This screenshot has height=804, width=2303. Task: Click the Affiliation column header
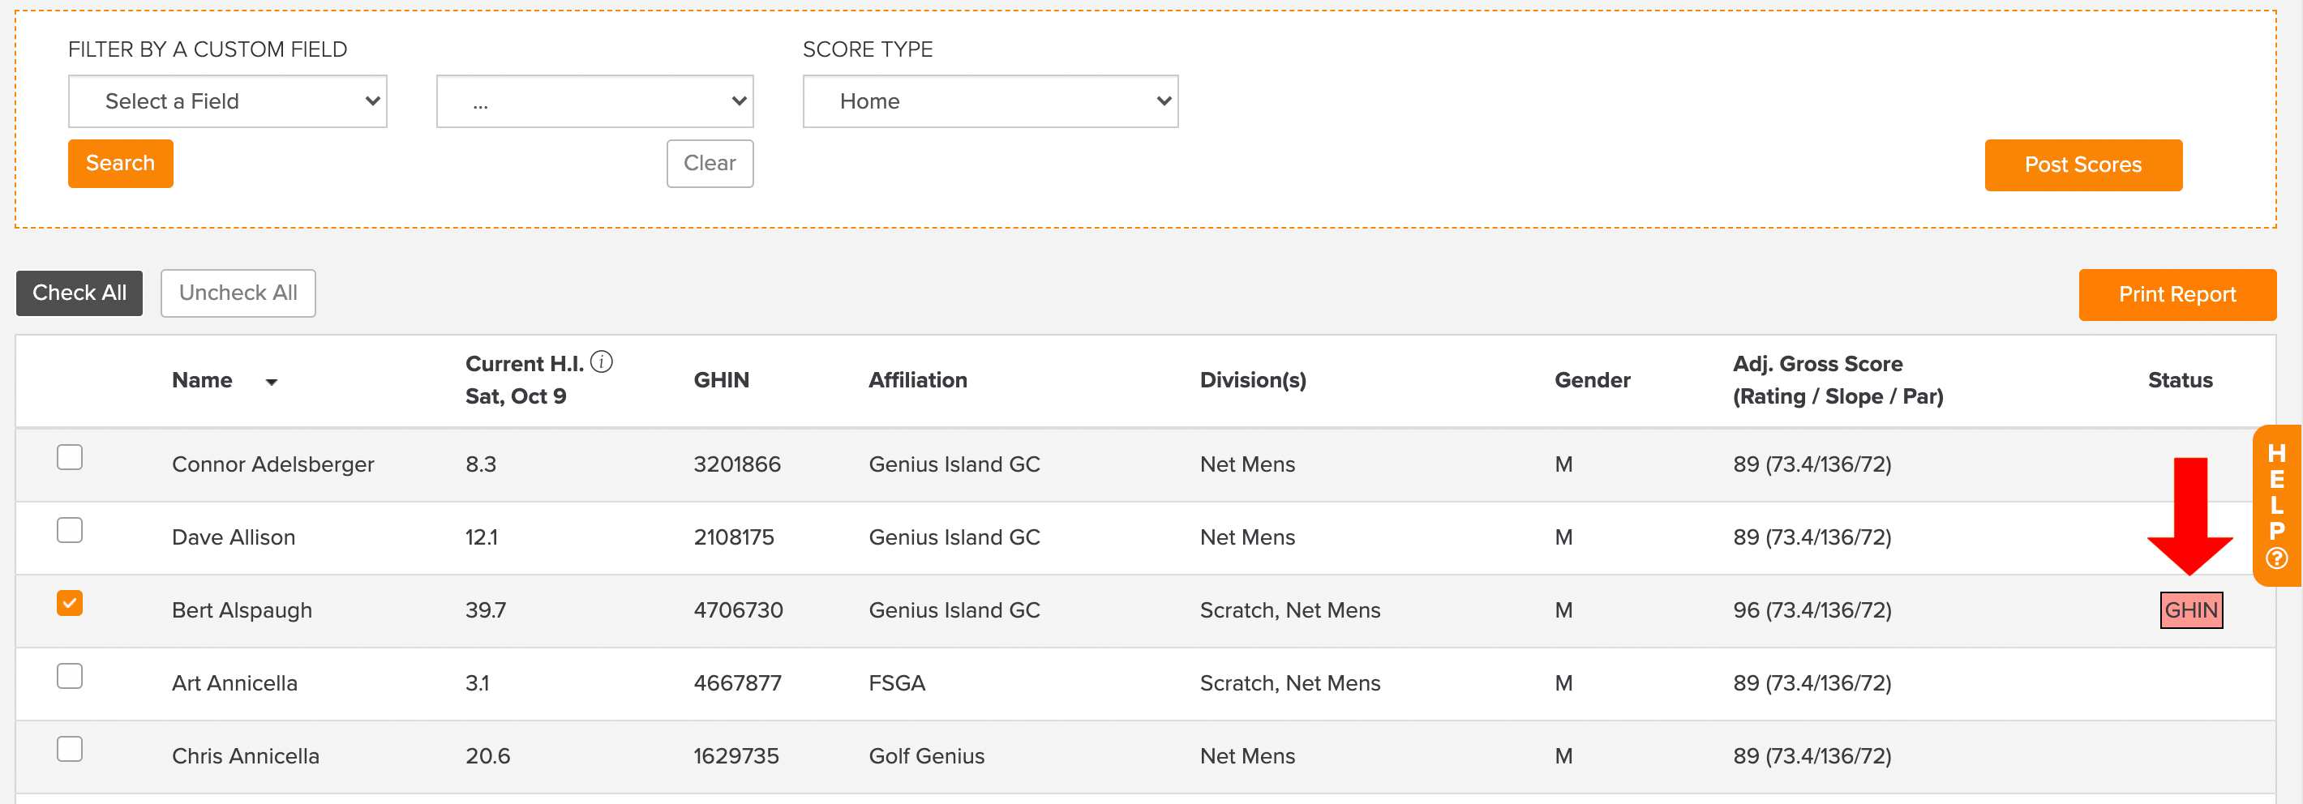[918, 381]
